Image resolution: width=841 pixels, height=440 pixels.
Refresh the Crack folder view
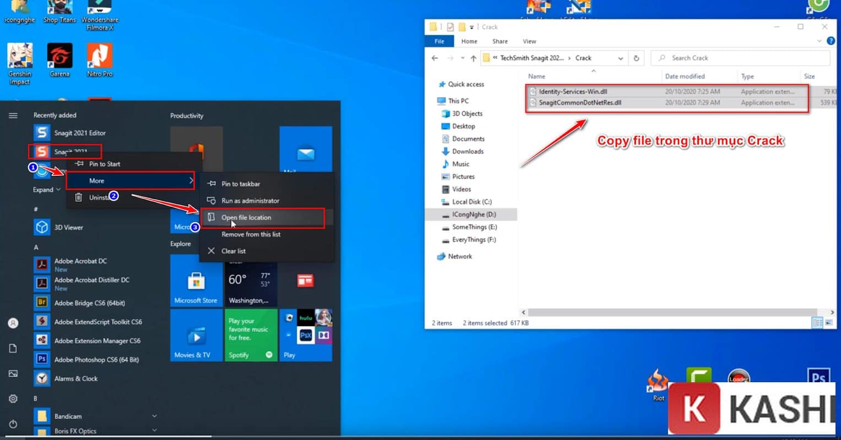(636, 58)
